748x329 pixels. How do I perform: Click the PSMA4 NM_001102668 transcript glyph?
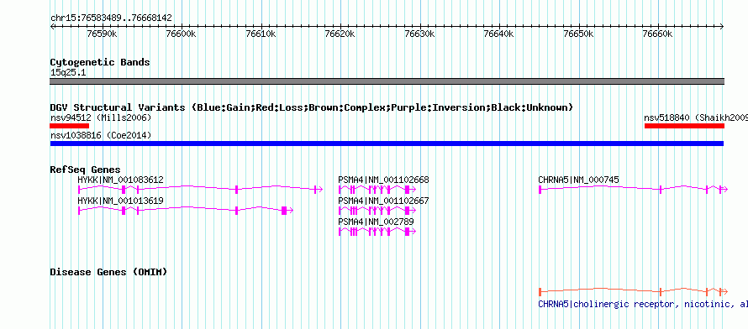tap(377, 190)
